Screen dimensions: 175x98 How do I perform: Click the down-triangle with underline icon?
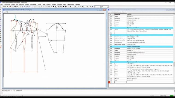tap(58, 7)
